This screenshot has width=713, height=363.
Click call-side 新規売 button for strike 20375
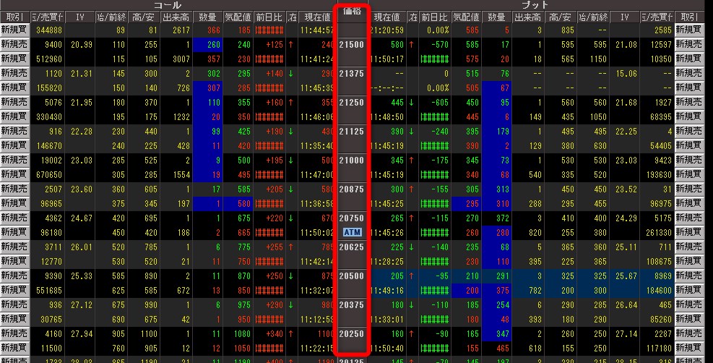click(14, 304)
